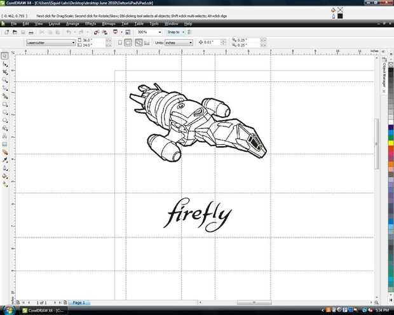This screenshot has height=315, width=394.
Task: Open the Help menu
Action: click(188, 23)
